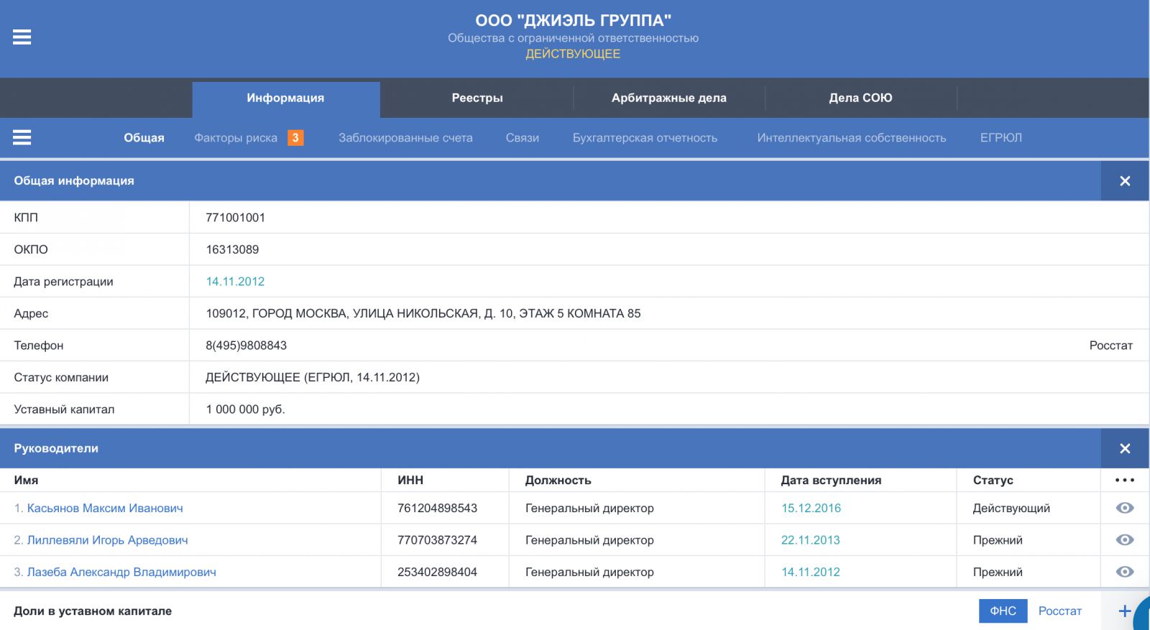Toggle eye icon for Лазеба Александр Владимирович
The height and width of the screenshot is (630, 1150).
point(1125,572)
